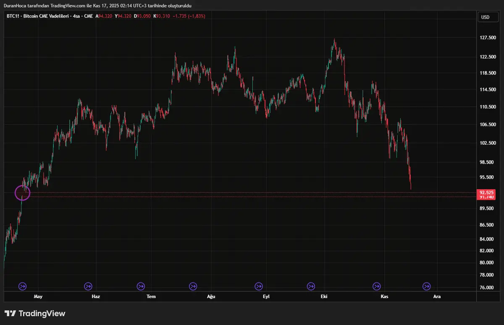Click the Ara label on time axis

coord(437,296)
